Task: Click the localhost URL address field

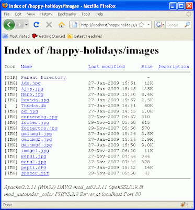Action: [x=109, y=25]
